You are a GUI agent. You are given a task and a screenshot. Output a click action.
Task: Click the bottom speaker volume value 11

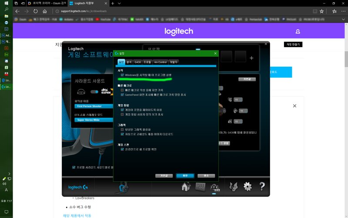click(238, 122)
